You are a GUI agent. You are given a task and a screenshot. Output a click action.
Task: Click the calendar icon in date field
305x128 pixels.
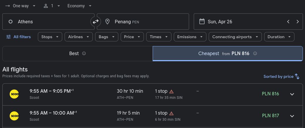coord(202,21)
